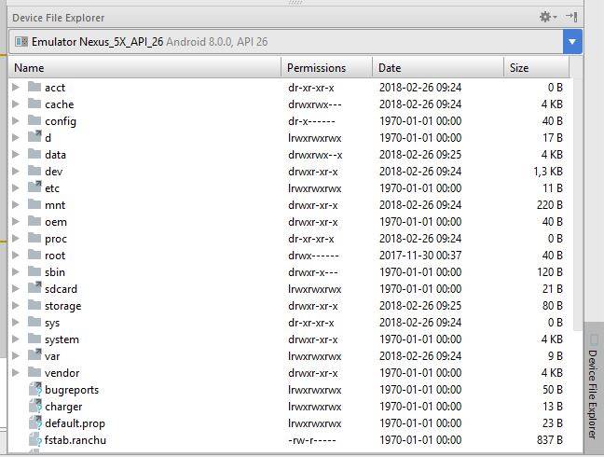Screen dimensions: 604x457
Task: Open the Device File Explorer settings gear
Action: click(547, 17)
